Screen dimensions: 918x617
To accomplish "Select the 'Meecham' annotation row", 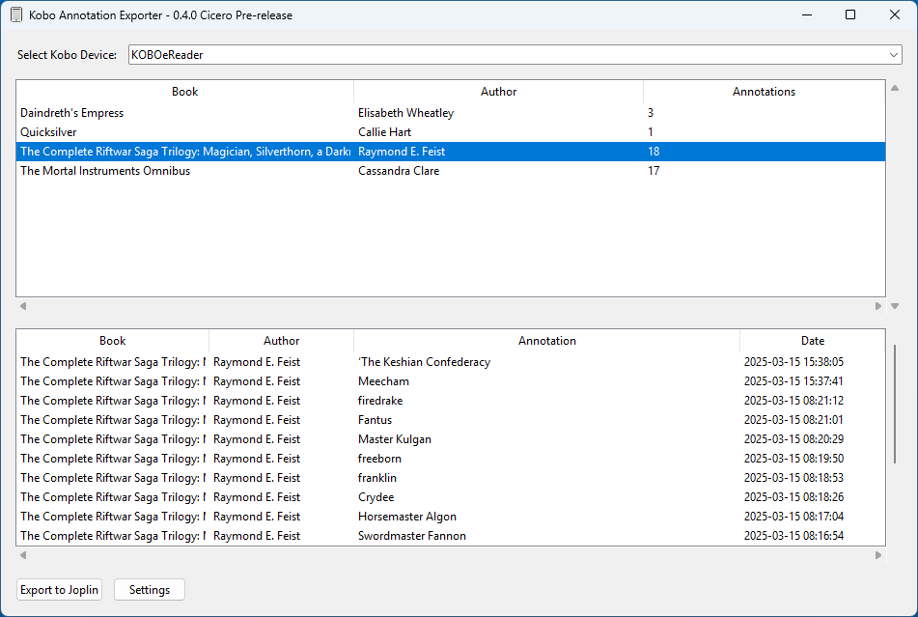I will point(383,381).
